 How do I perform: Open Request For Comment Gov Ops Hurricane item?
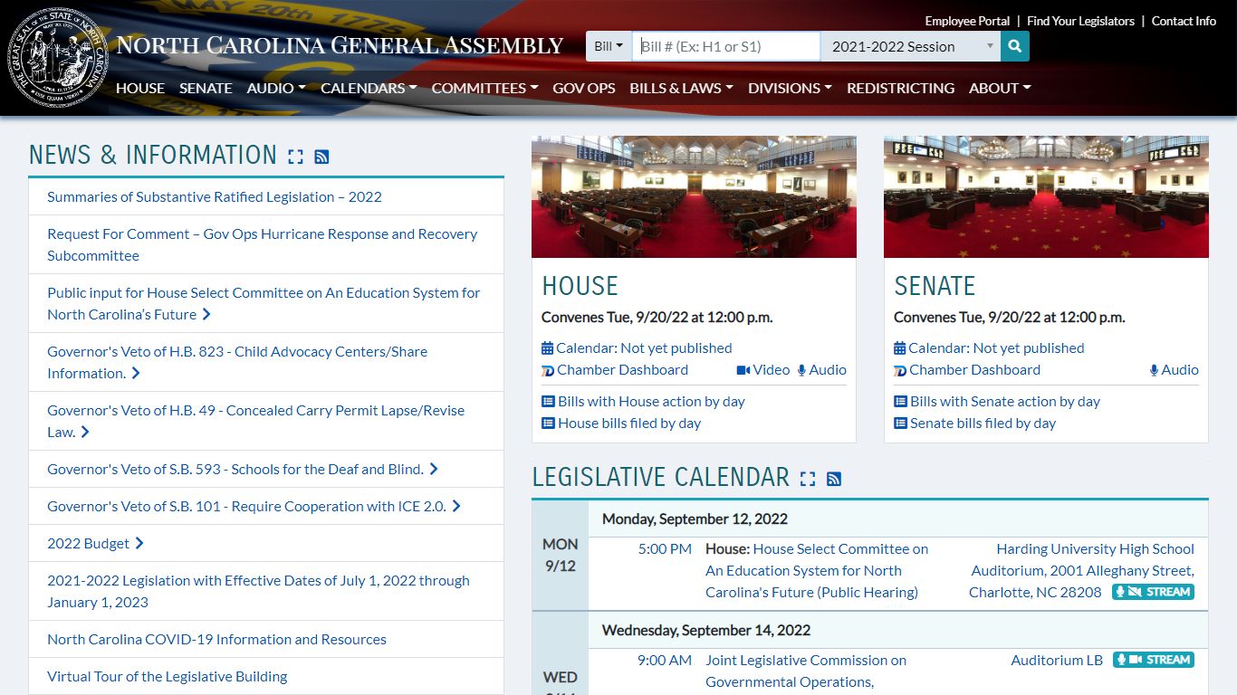263,244
